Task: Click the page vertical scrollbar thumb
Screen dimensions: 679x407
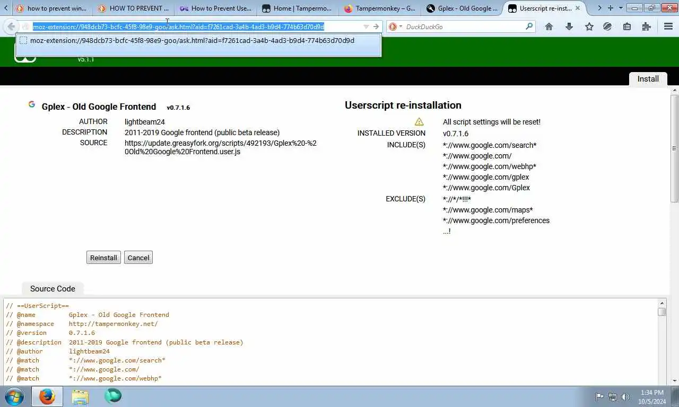Action: click(674, 148)
